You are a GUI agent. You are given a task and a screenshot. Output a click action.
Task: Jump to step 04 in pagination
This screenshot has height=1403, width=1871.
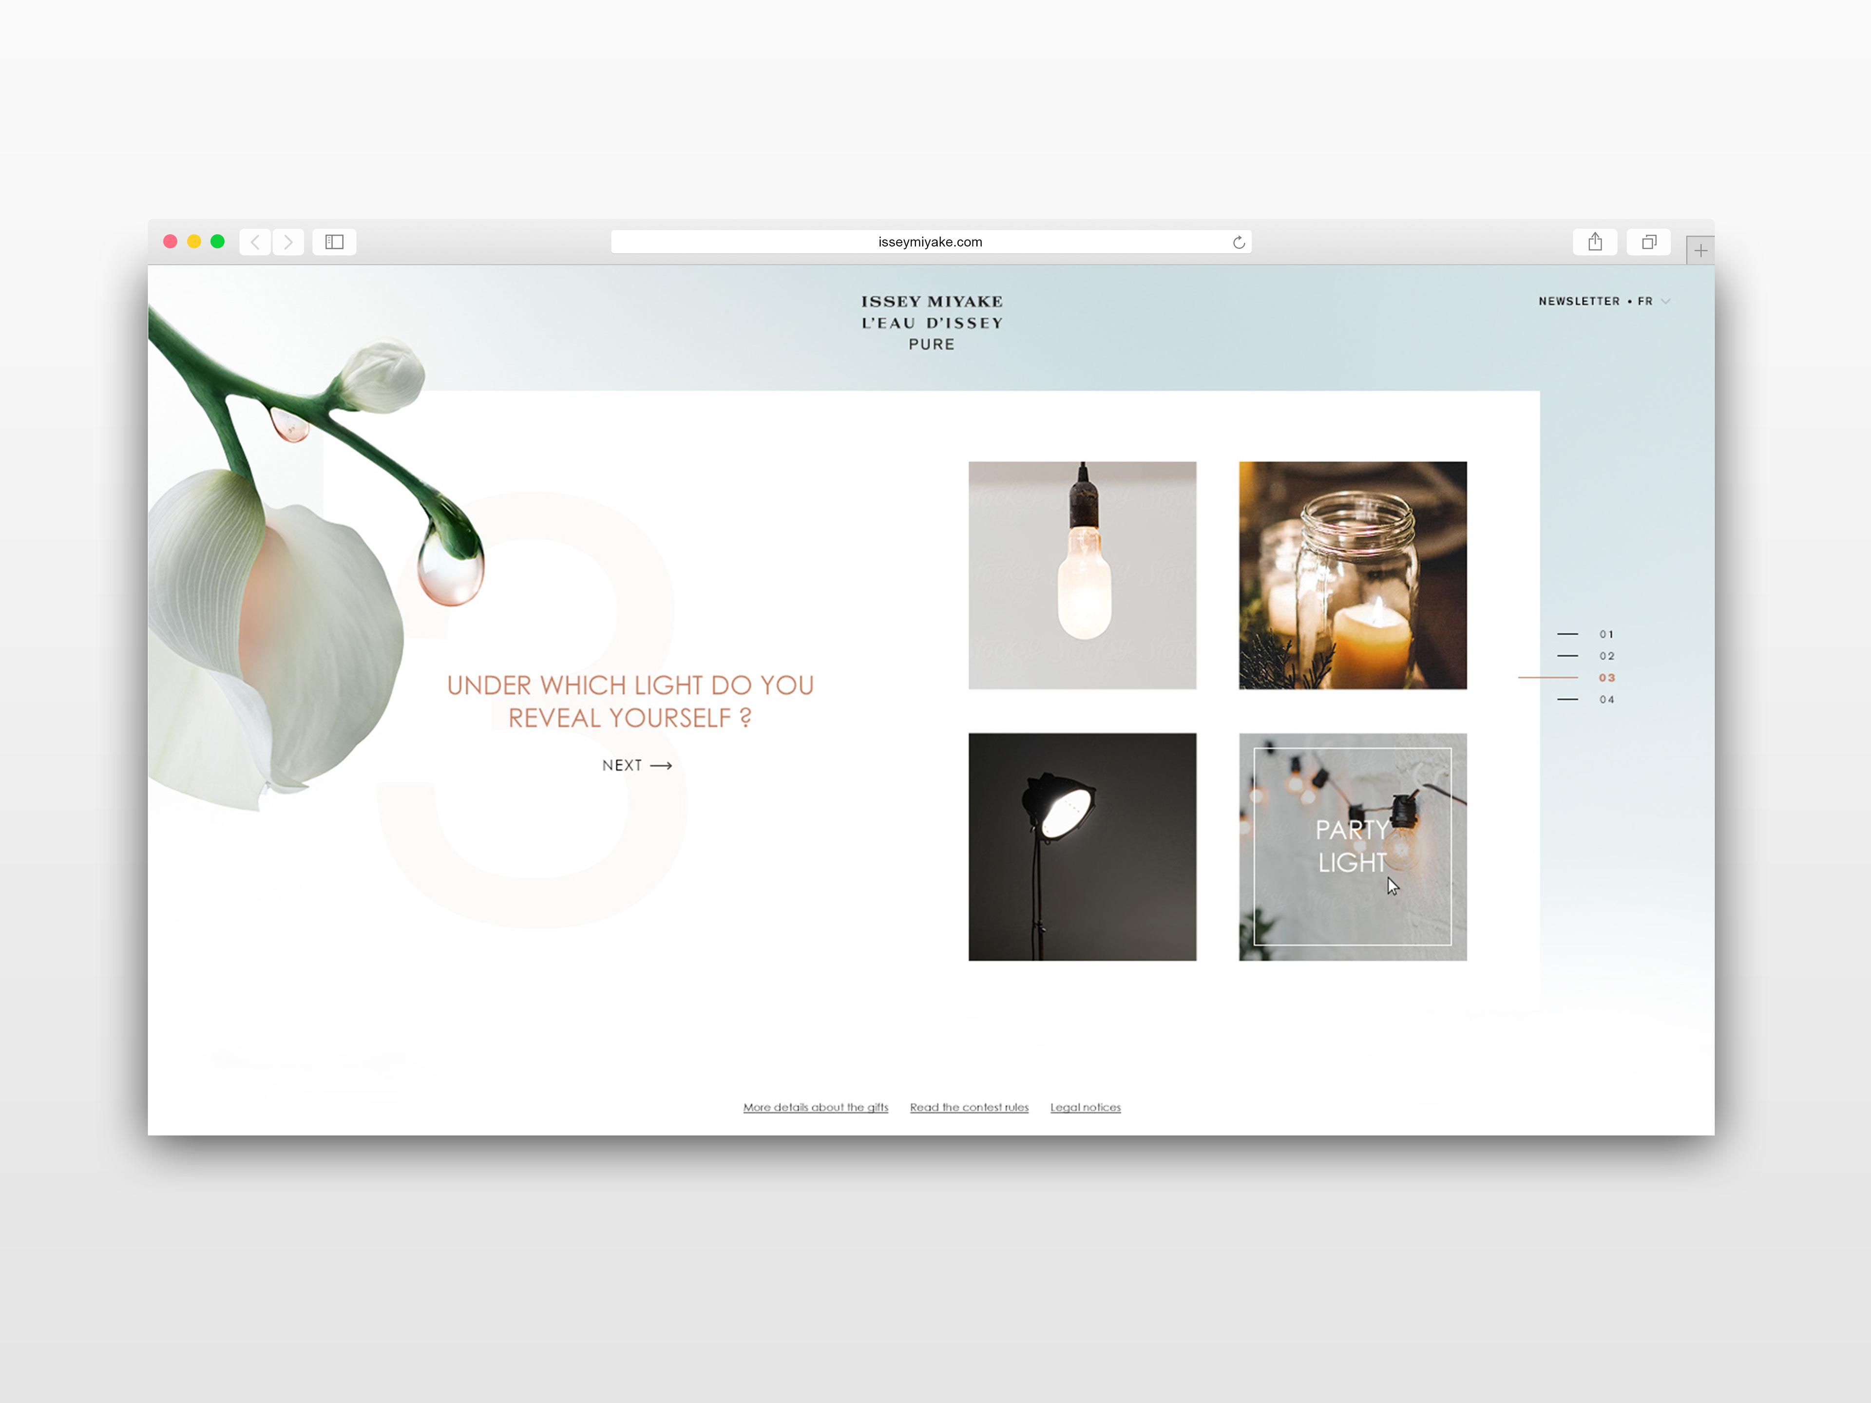tap(1605, 700)
